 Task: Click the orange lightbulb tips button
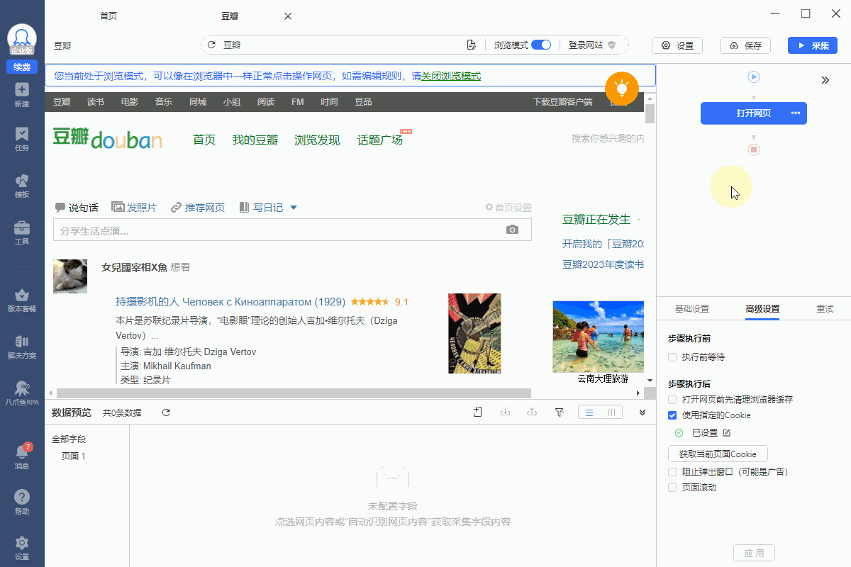[622, 88]
